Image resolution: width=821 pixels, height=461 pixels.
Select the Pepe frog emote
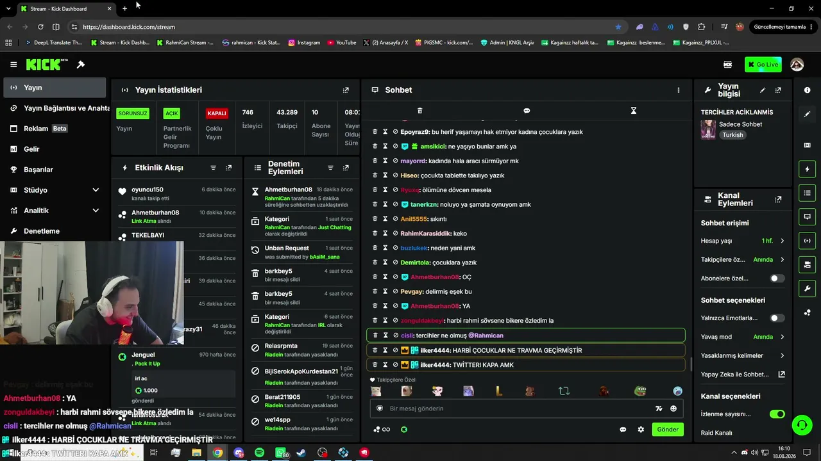(640, 391)
